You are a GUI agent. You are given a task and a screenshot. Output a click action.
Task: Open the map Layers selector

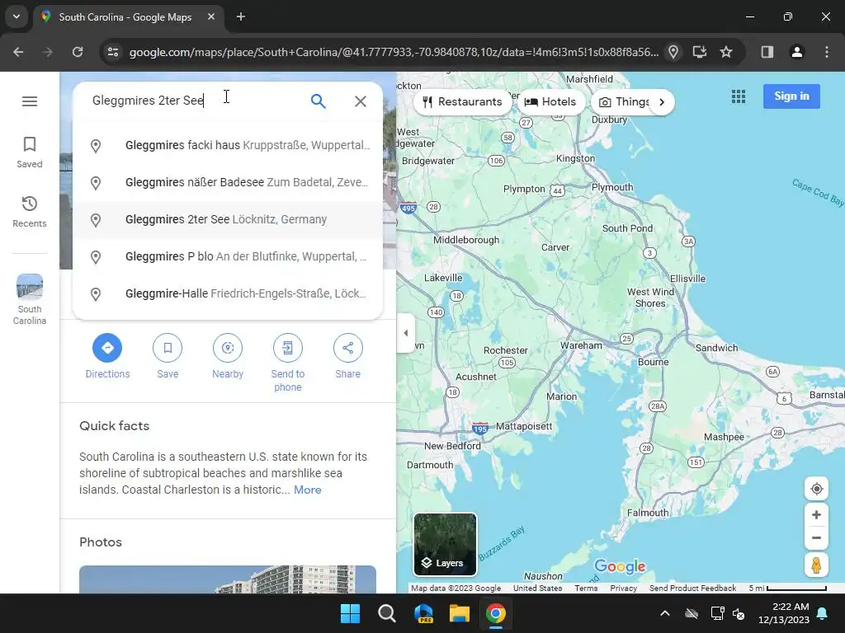click(x=445, y=544)
